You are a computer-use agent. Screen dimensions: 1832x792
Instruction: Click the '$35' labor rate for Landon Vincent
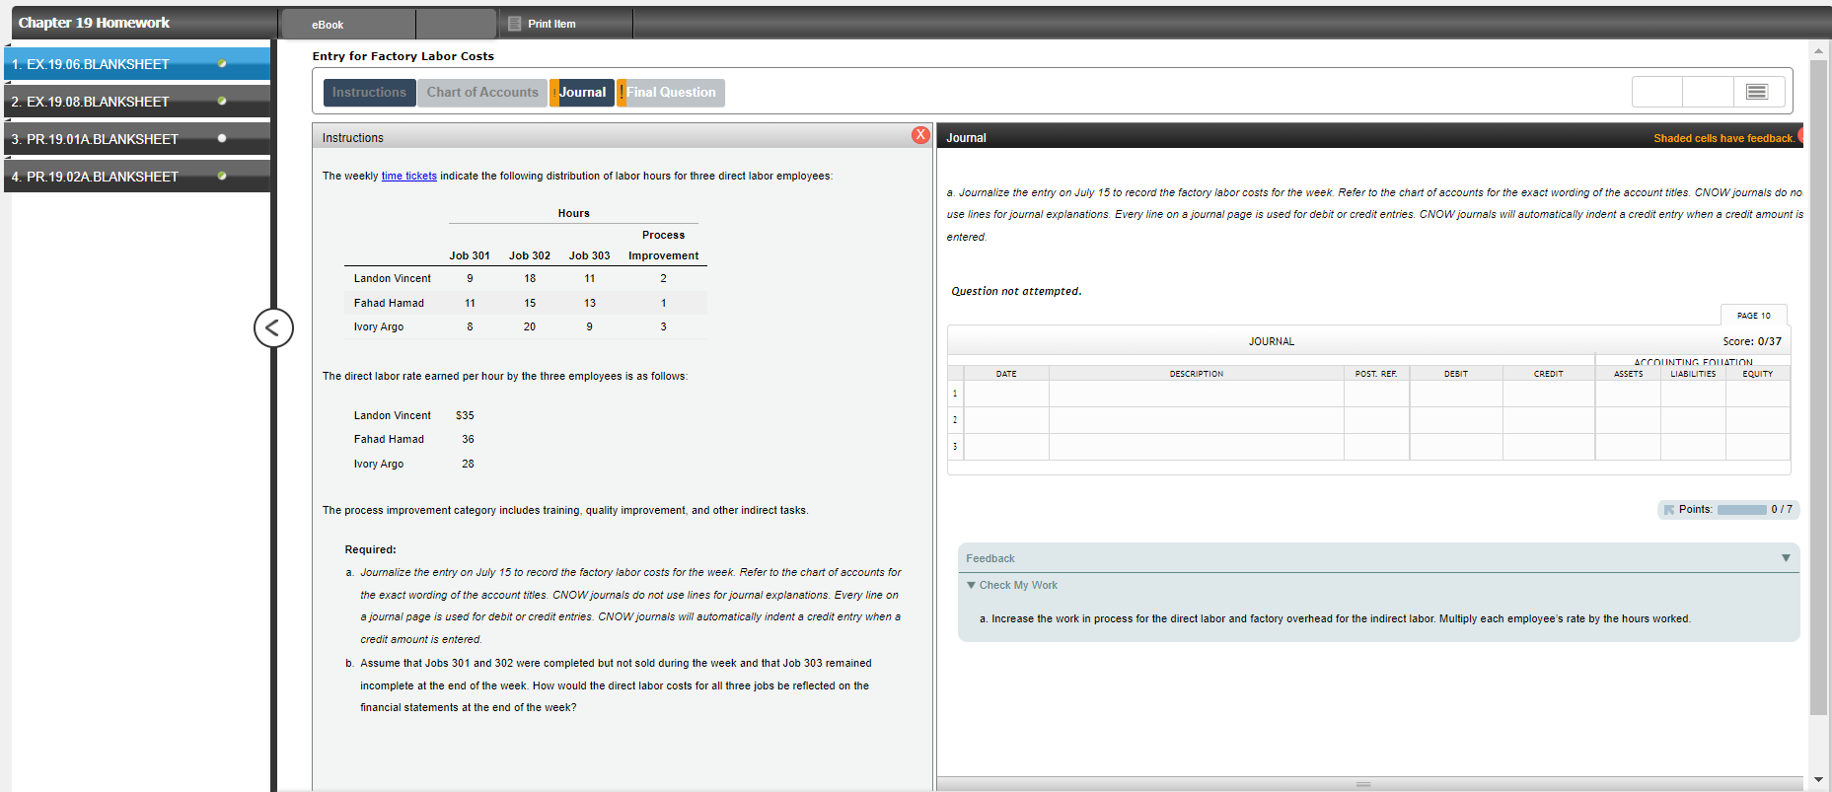tap(465, 416)
